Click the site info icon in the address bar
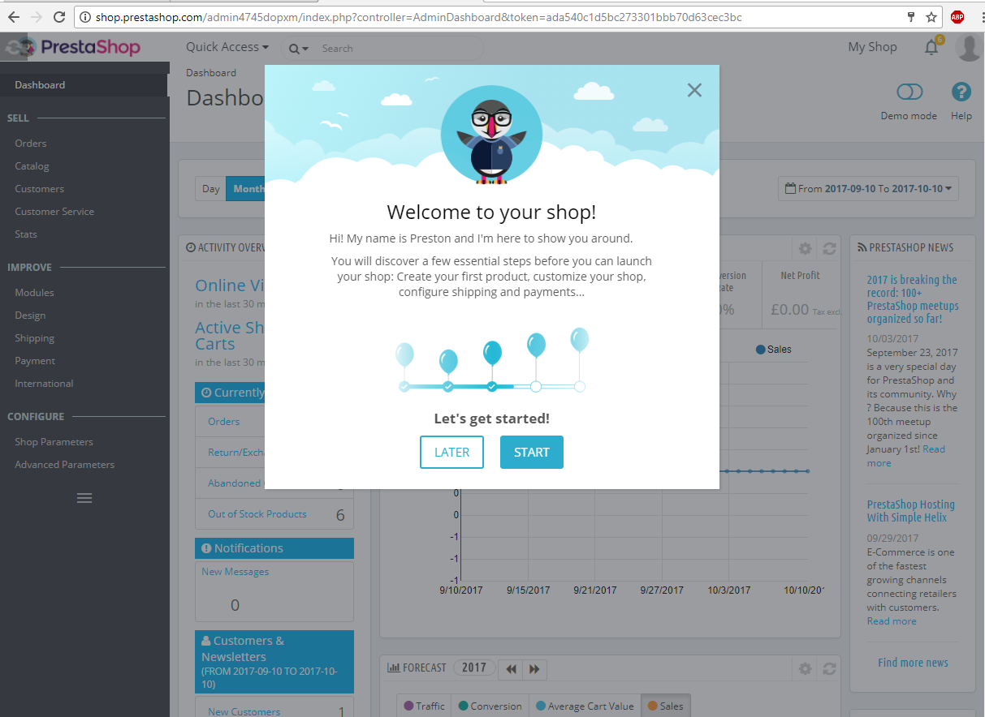 pos(85,17)
